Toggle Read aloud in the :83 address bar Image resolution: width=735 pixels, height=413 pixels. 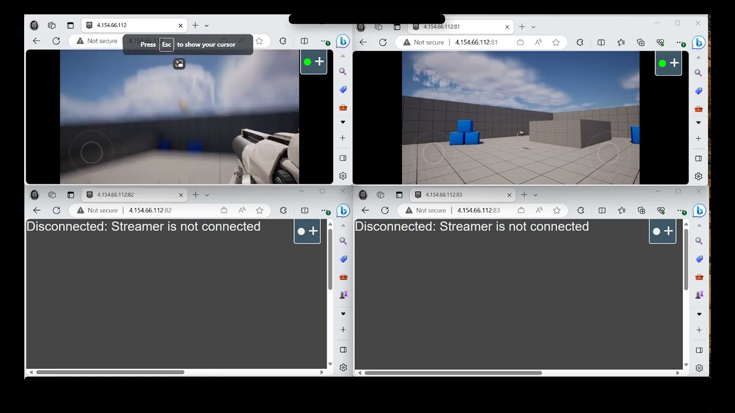[x=539, y=211]
